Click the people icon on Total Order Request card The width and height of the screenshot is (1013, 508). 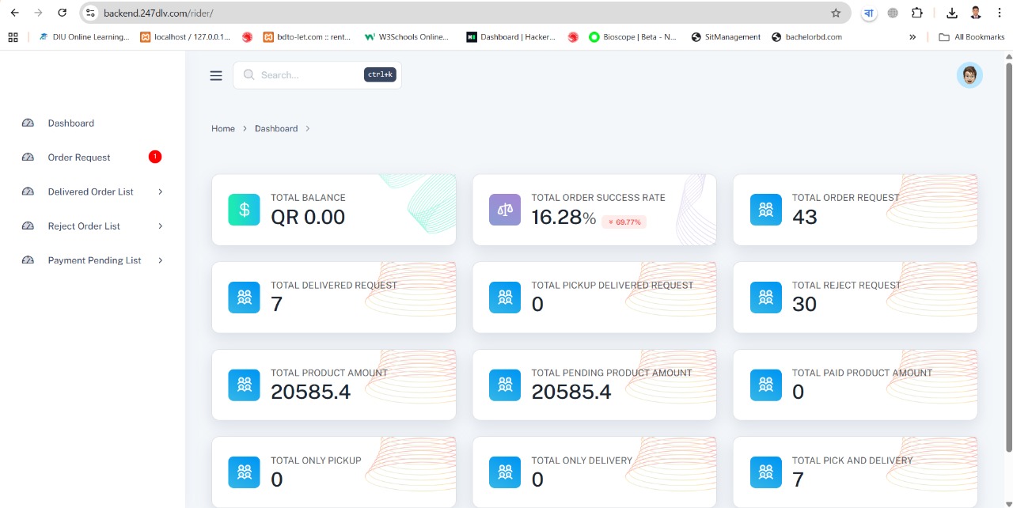(765, 209)
